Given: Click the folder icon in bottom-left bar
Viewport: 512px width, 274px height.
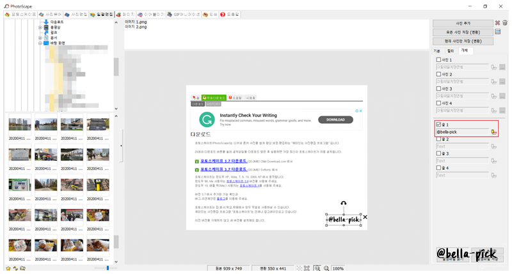Looking at the screenshot, I should coord(22,268).
